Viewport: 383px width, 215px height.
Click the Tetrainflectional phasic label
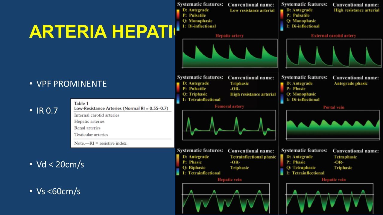point(253,157)
